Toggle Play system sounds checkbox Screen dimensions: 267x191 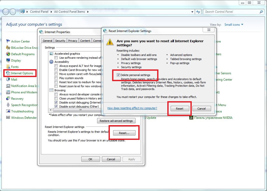pyautogui.click(x=56, y=78)
